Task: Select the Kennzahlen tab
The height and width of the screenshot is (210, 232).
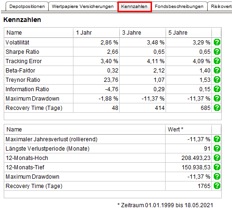Action: point(134,7)
